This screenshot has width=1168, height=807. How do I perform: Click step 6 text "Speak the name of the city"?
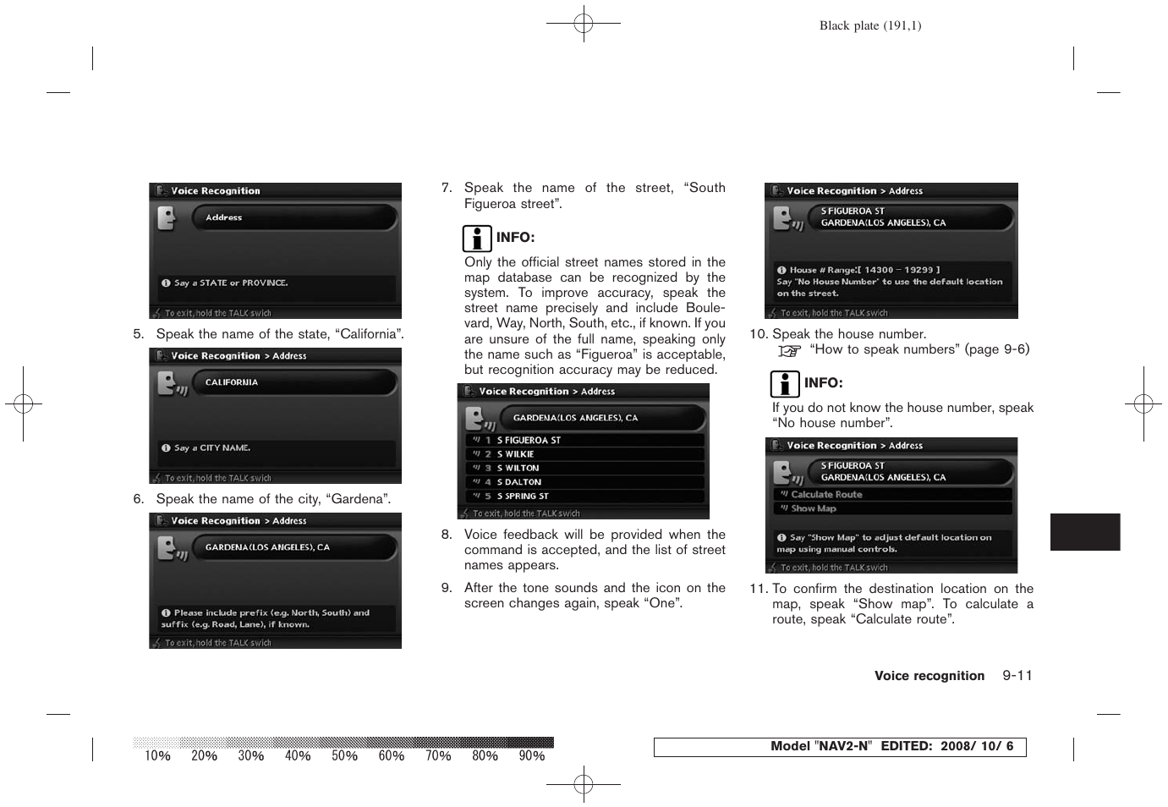tap(273, 499)
